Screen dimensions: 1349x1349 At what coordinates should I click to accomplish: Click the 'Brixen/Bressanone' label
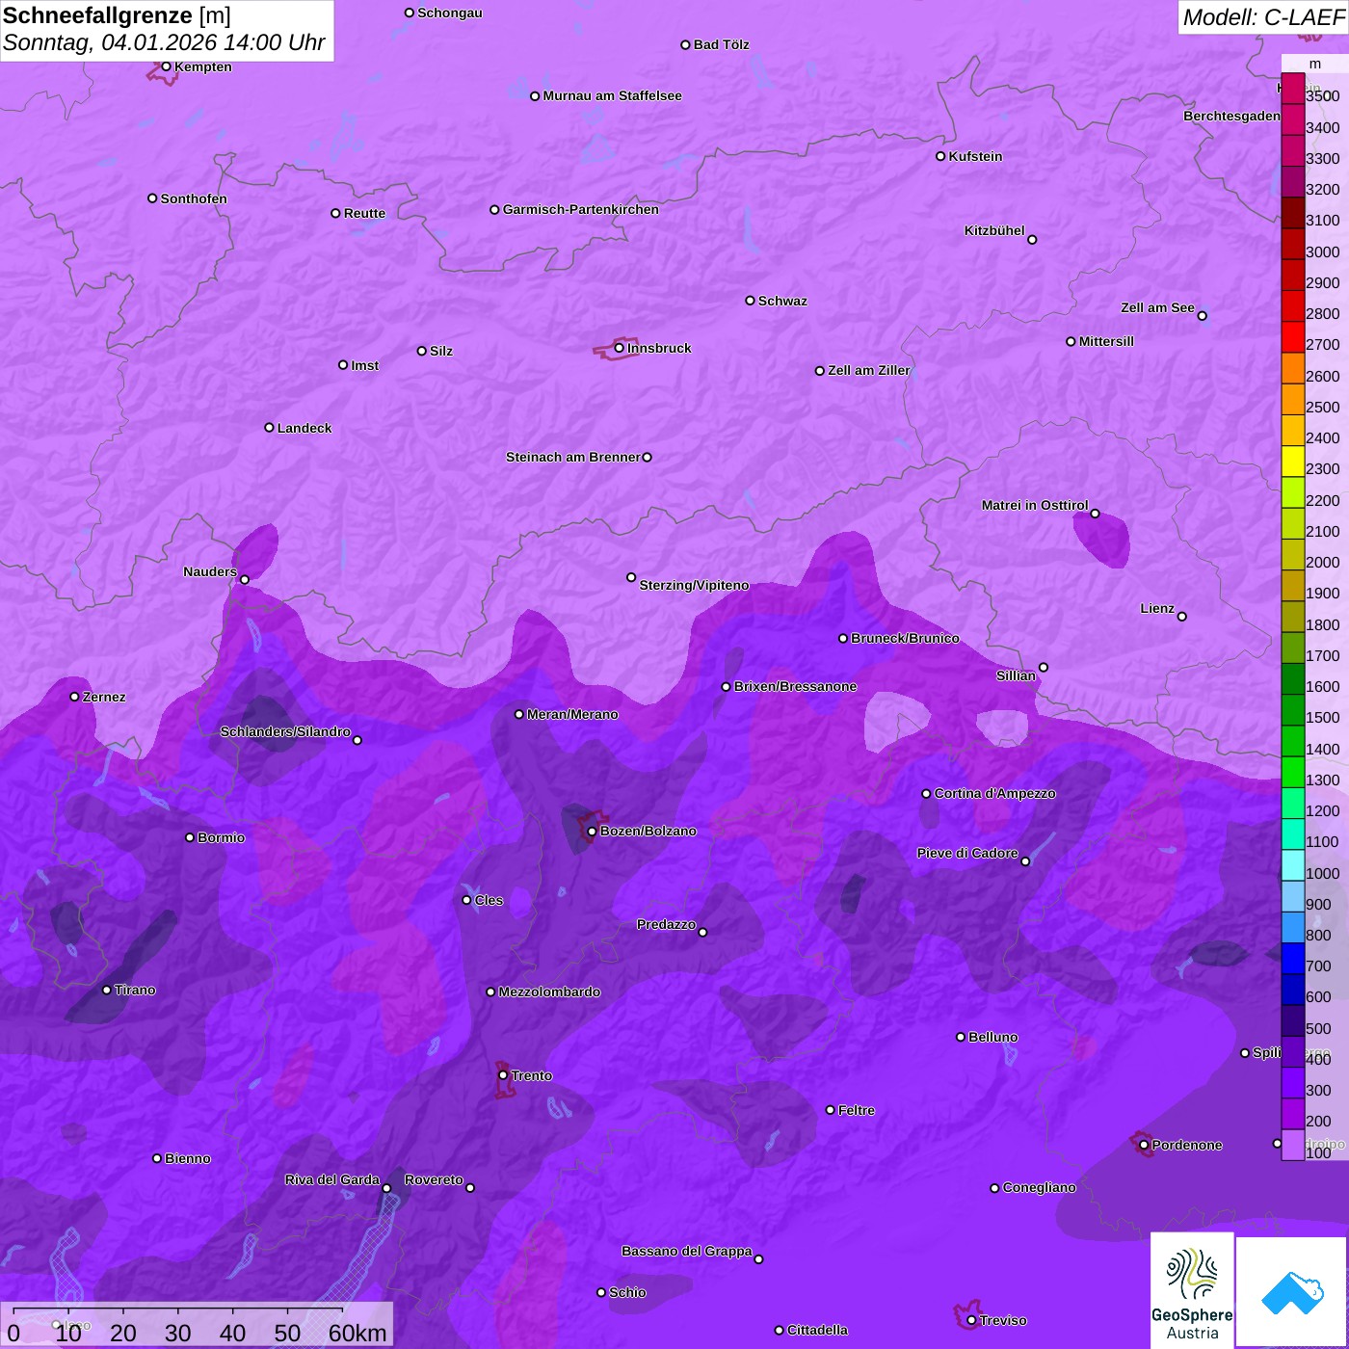pos(795,686)
